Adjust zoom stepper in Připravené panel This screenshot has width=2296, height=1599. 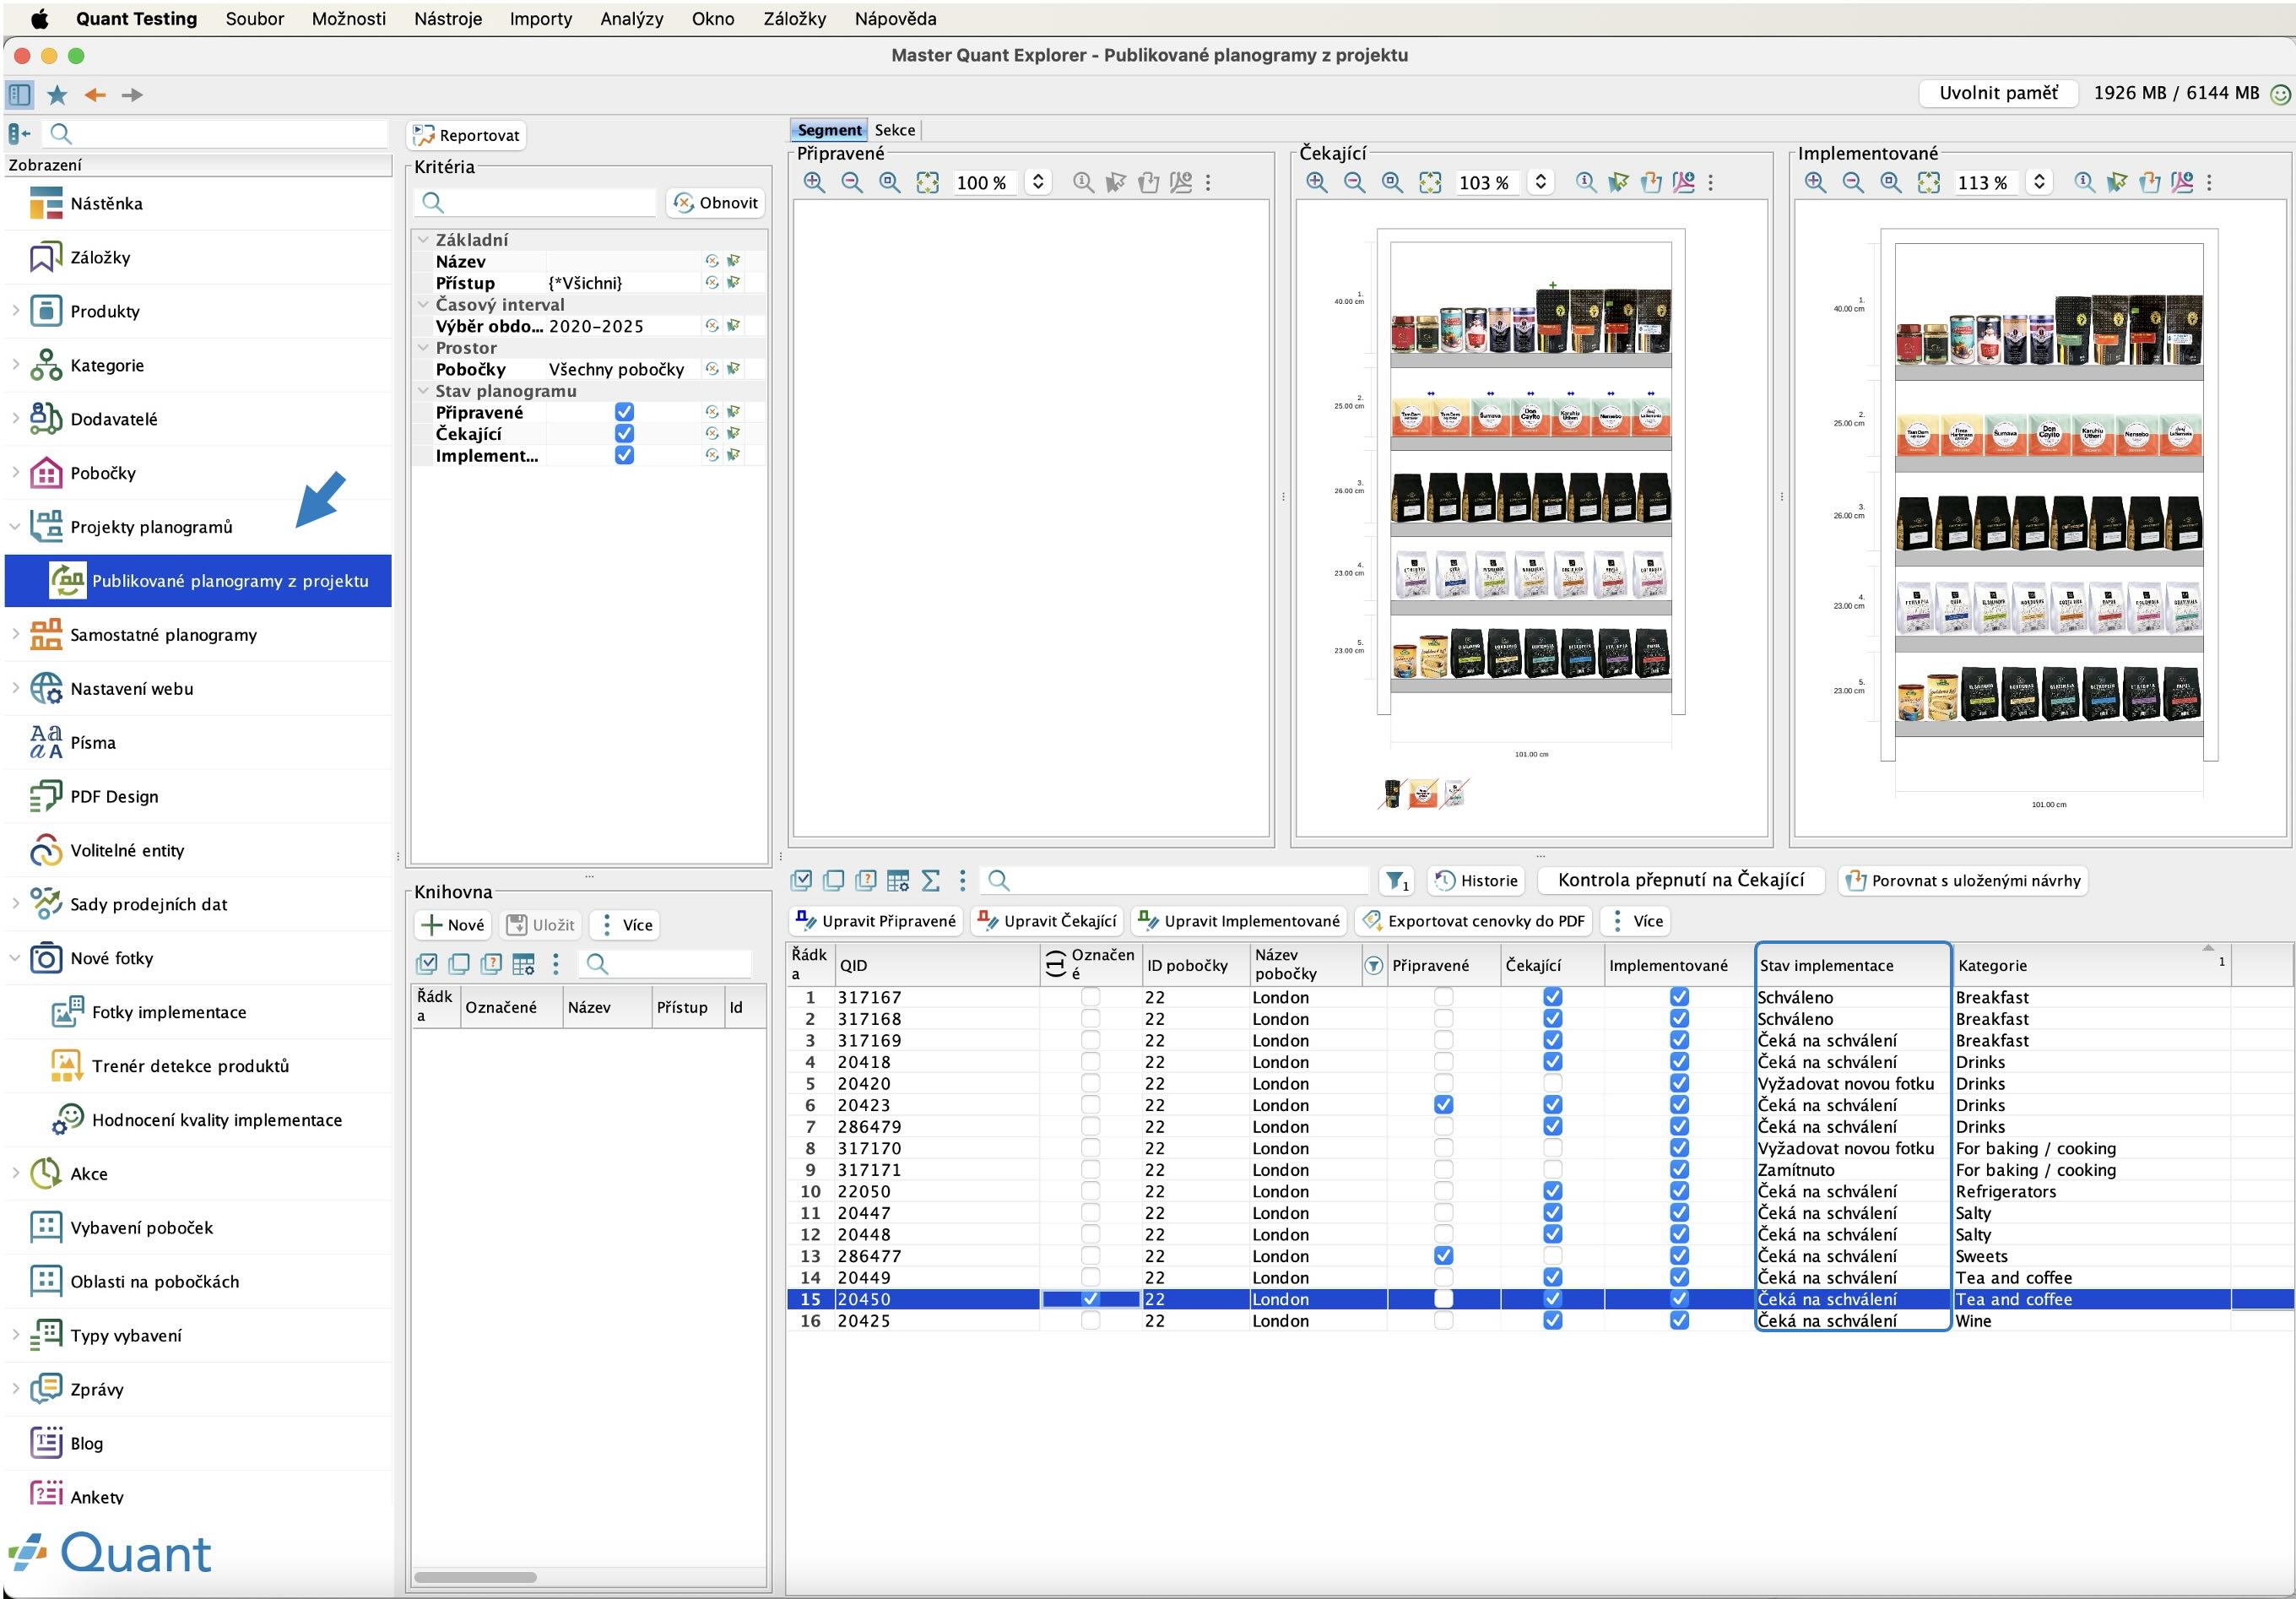click(1038, 183)
